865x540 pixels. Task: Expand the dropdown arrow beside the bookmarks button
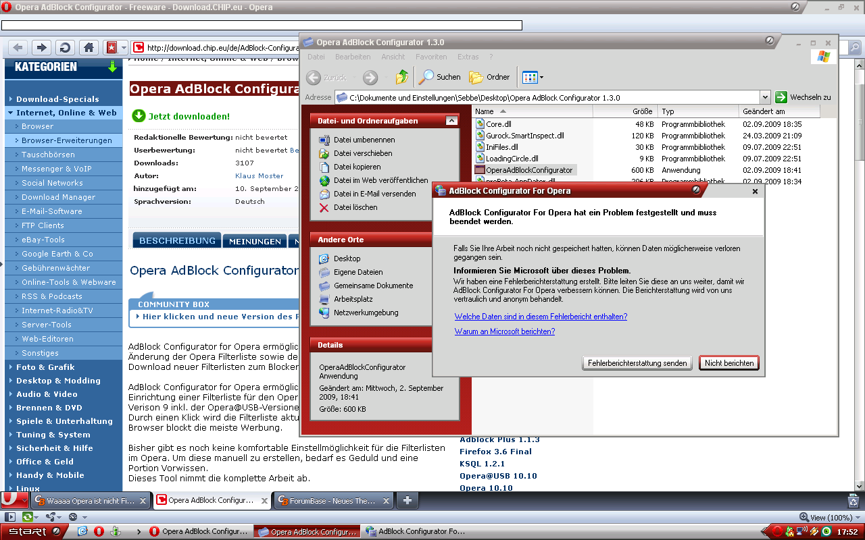(124, 48)
